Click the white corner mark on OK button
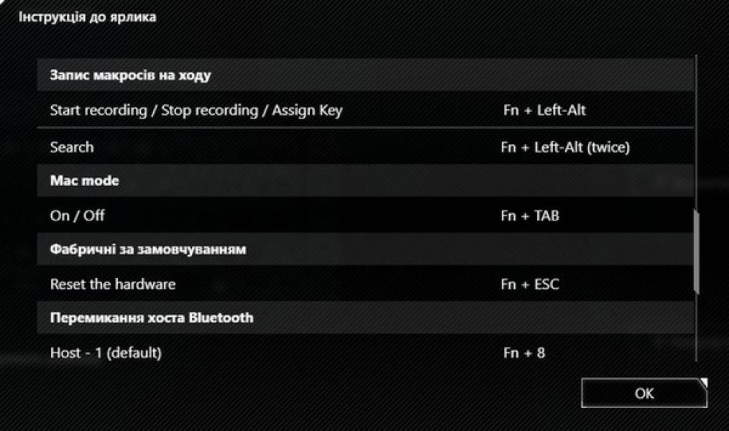The height and width of the screenshot is (431, 729). pyautogui.click(x=704, y=383)
